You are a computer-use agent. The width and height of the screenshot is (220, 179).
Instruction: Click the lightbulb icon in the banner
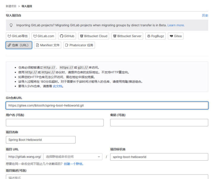click(x=11, y=25)
